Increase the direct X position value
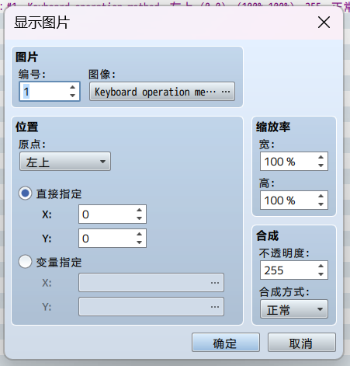 coord(140,210)
